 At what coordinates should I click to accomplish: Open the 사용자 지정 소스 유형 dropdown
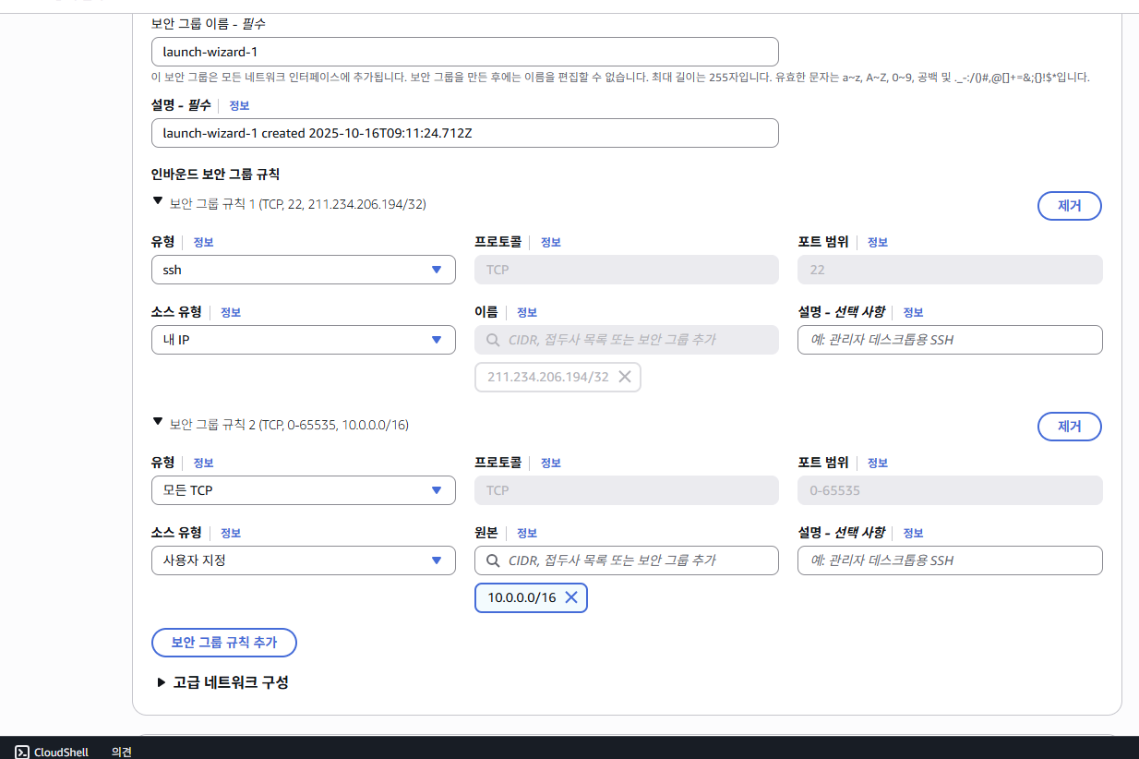[303, 560]
